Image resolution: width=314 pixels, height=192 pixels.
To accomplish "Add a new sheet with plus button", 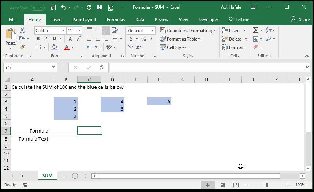I will pyautogui.click(x=75, y=176).
